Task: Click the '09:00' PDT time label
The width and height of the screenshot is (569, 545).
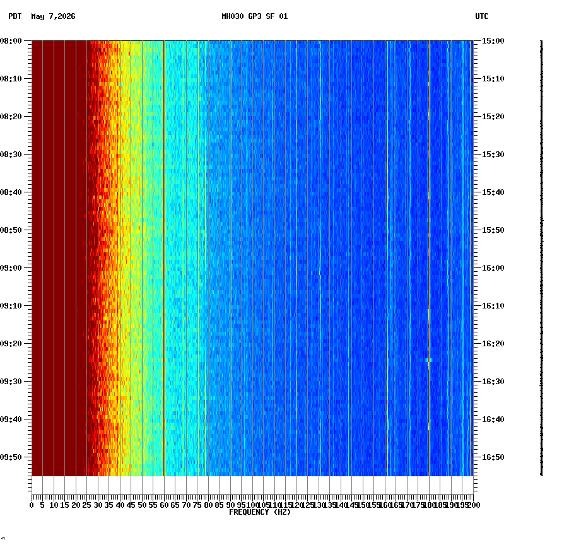Action: click(x=11, y=268)
